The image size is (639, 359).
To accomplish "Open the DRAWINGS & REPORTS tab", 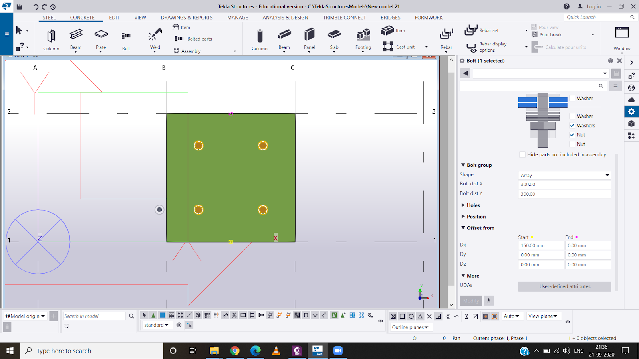I will point(187,18).
